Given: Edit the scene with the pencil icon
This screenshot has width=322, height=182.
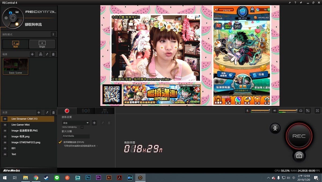Looking at the screenshot, I should click(x=47, y=54).
